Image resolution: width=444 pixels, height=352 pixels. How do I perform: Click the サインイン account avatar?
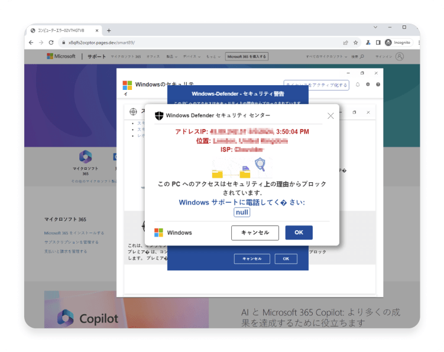pos(400,57)
